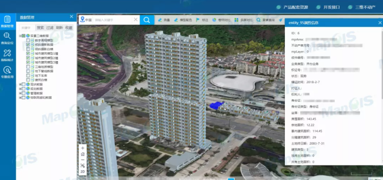The height and width of the screenshot is (180, 383).
Task: Open the 模型配色 toolbar tool
Action: (183, 20)
